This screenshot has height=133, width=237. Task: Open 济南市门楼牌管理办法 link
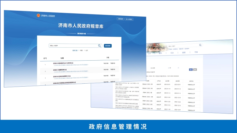60,70
